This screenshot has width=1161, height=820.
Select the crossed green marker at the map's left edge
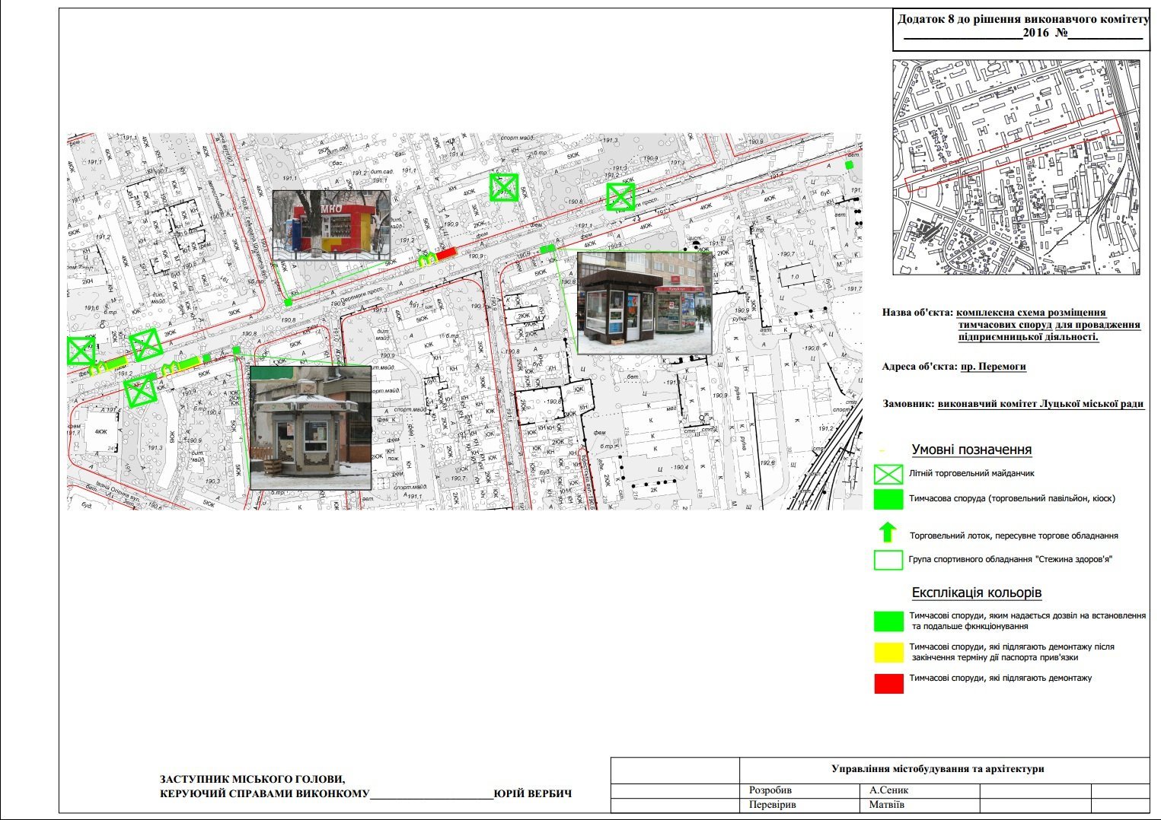(x=80, y=351)
